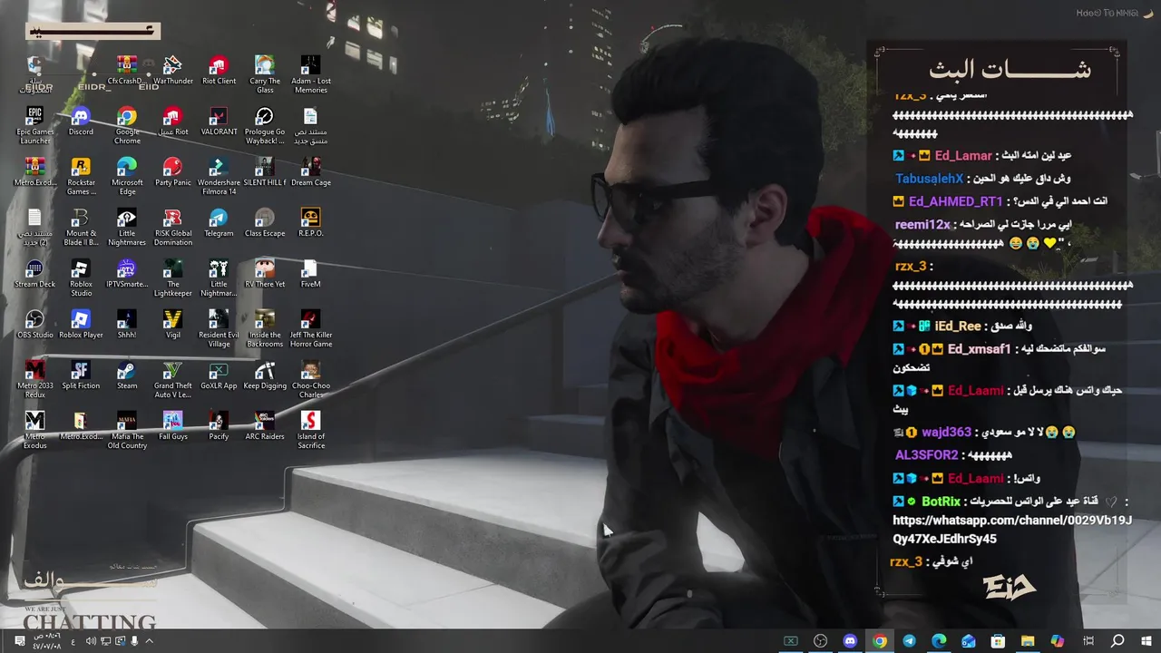Open Split Fiction desktop shortcut

pyautogui.click(x=81, y=375)
